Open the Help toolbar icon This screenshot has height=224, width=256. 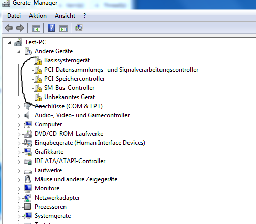pos(51,28)
